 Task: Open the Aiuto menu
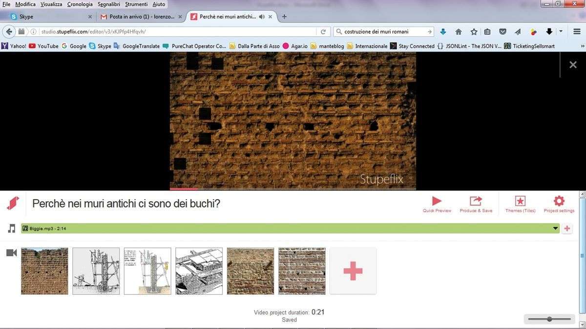point(159,4)
